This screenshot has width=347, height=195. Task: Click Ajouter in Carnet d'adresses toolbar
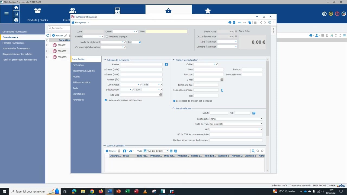click(111, 151)
